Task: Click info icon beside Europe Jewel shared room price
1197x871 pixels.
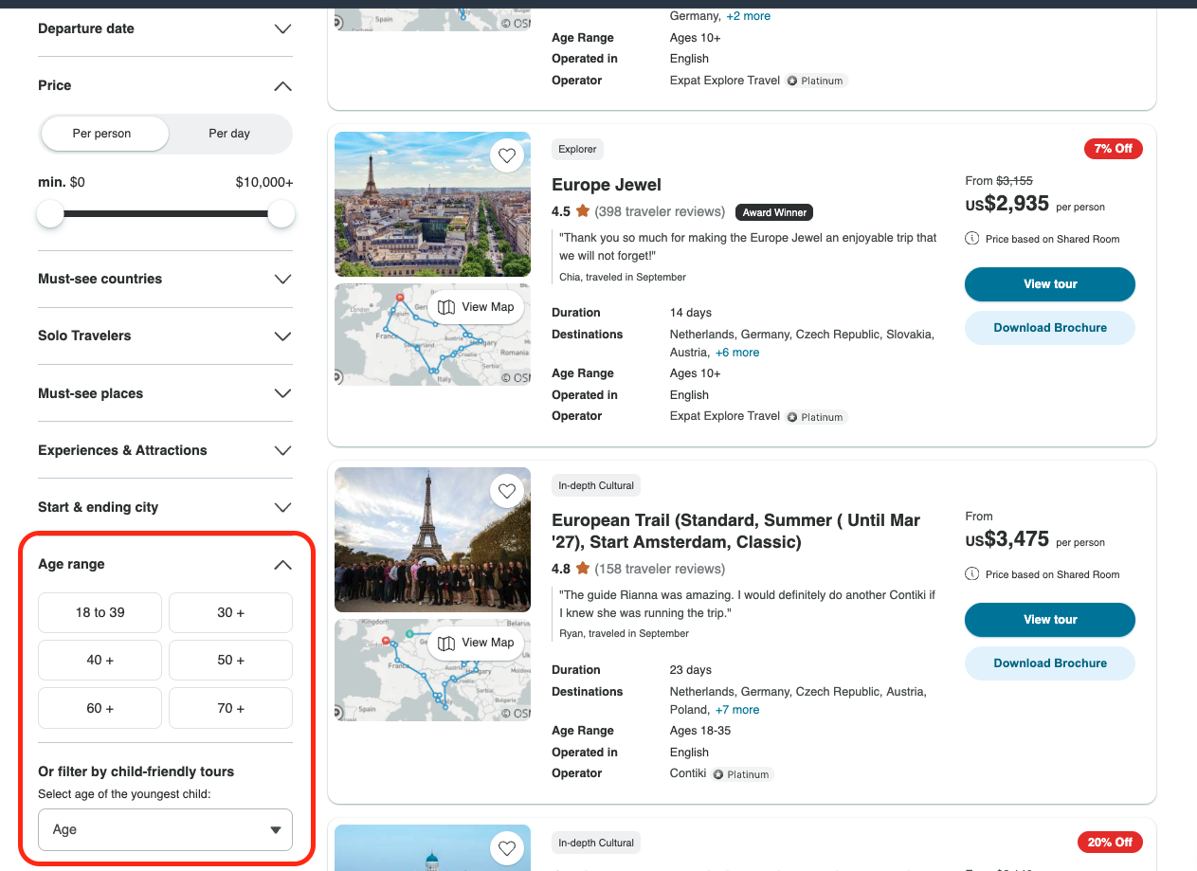Action: click(971, 239)
